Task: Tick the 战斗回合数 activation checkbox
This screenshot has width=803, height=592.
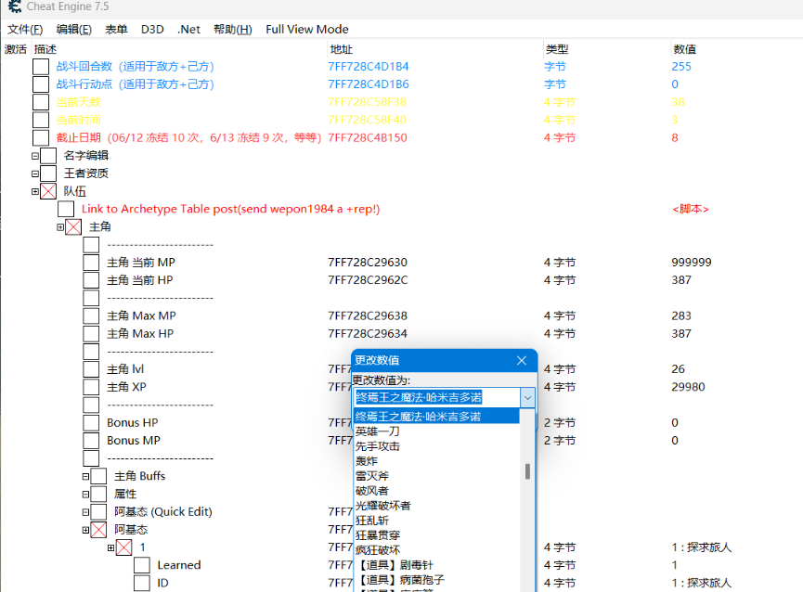Action: tap(41, 67)
